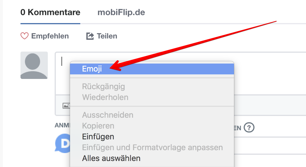Open the mobiFlip.de tab
306x167 pixels.
tap(121, 13)
